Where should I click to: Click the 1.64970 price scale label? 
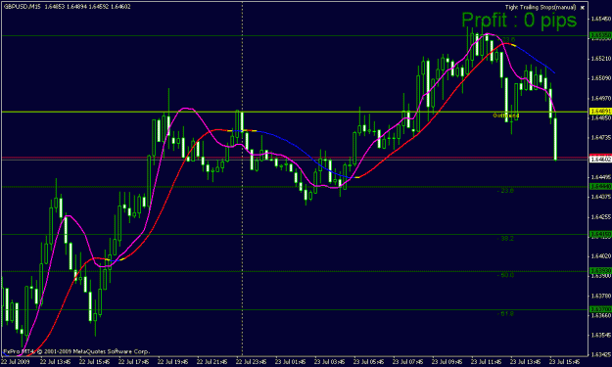point(601,98)
